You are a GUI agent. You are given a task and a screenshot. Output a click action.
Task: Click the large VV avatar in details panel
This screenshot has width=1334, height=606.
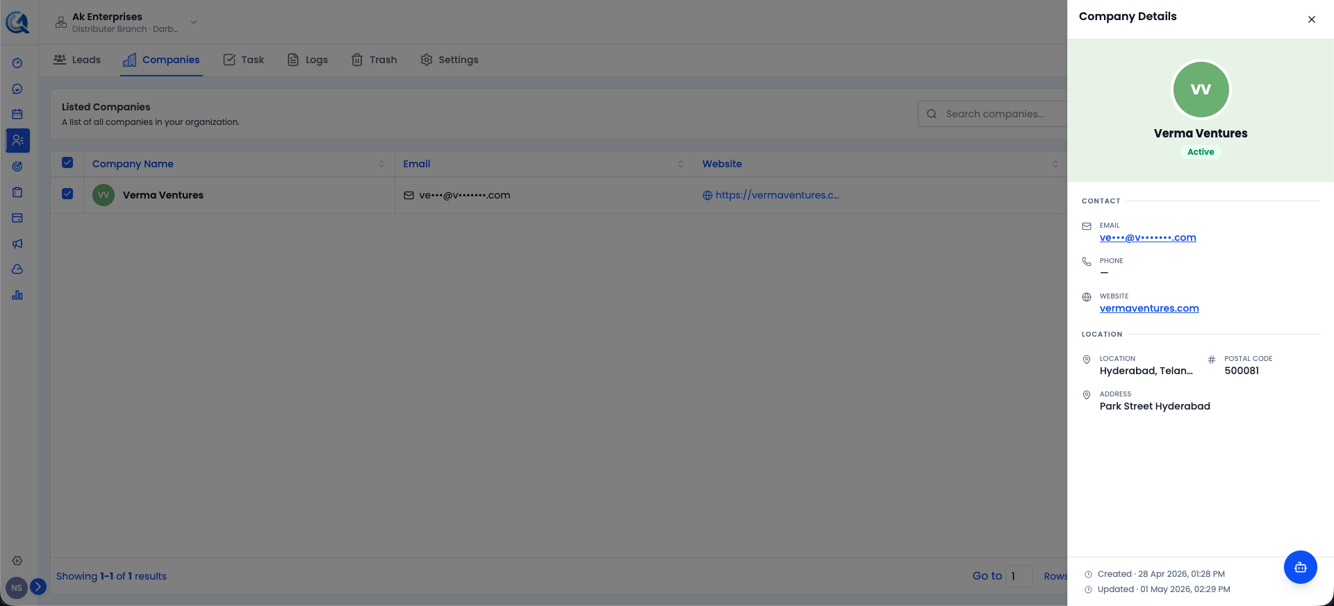[x=1201, y=90]
